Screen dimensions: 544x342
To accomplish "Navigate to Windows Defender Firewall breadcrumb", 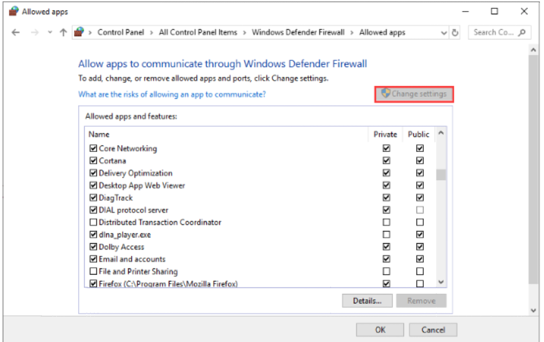I will point(298,32).
